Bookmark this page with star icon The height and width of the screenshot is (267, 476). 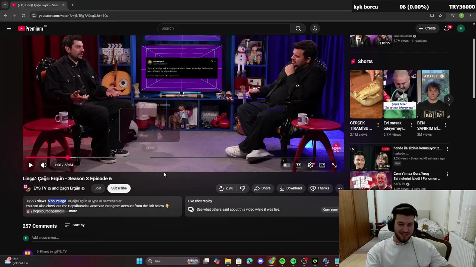440,16
